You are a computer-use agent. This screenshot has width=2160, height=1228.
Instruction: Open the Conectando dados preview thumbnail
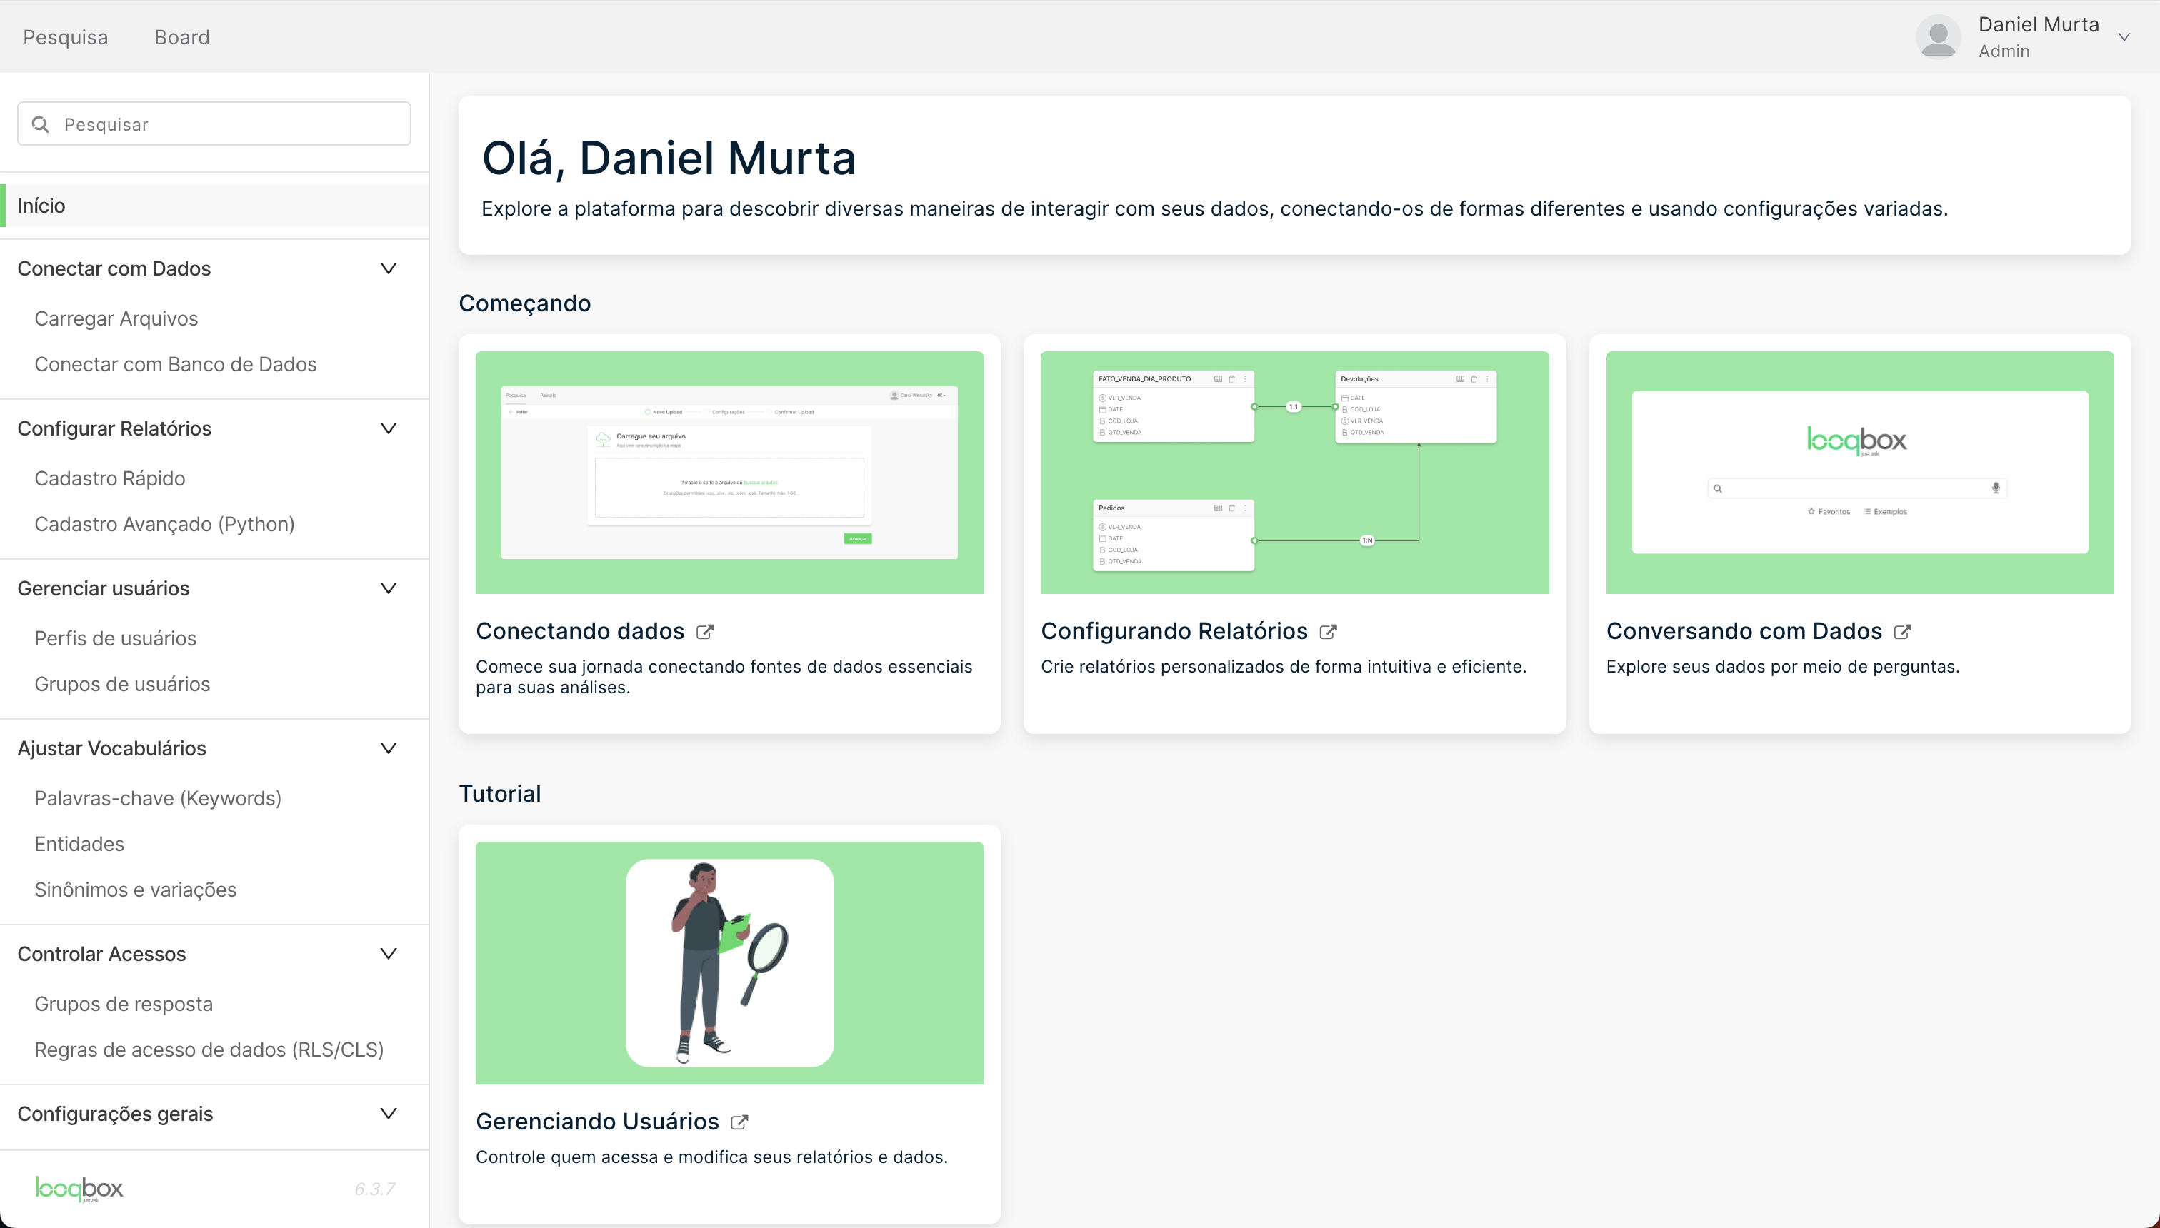click(729, 473)
